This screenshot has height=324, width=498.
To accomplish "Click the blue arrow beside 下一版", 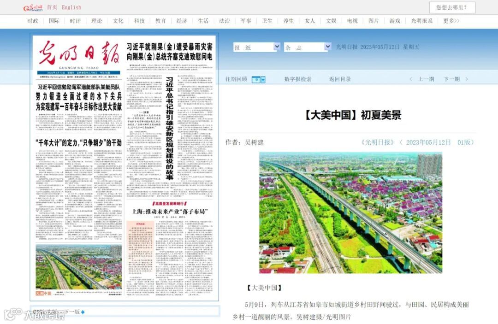I will 83,312.
